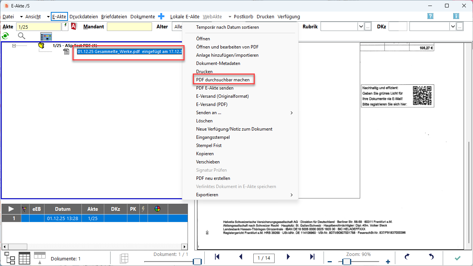The image size is (473, 266).
Task: Expand the Senden an submenu
Action: pyautogui.click(x=291, y=113)
